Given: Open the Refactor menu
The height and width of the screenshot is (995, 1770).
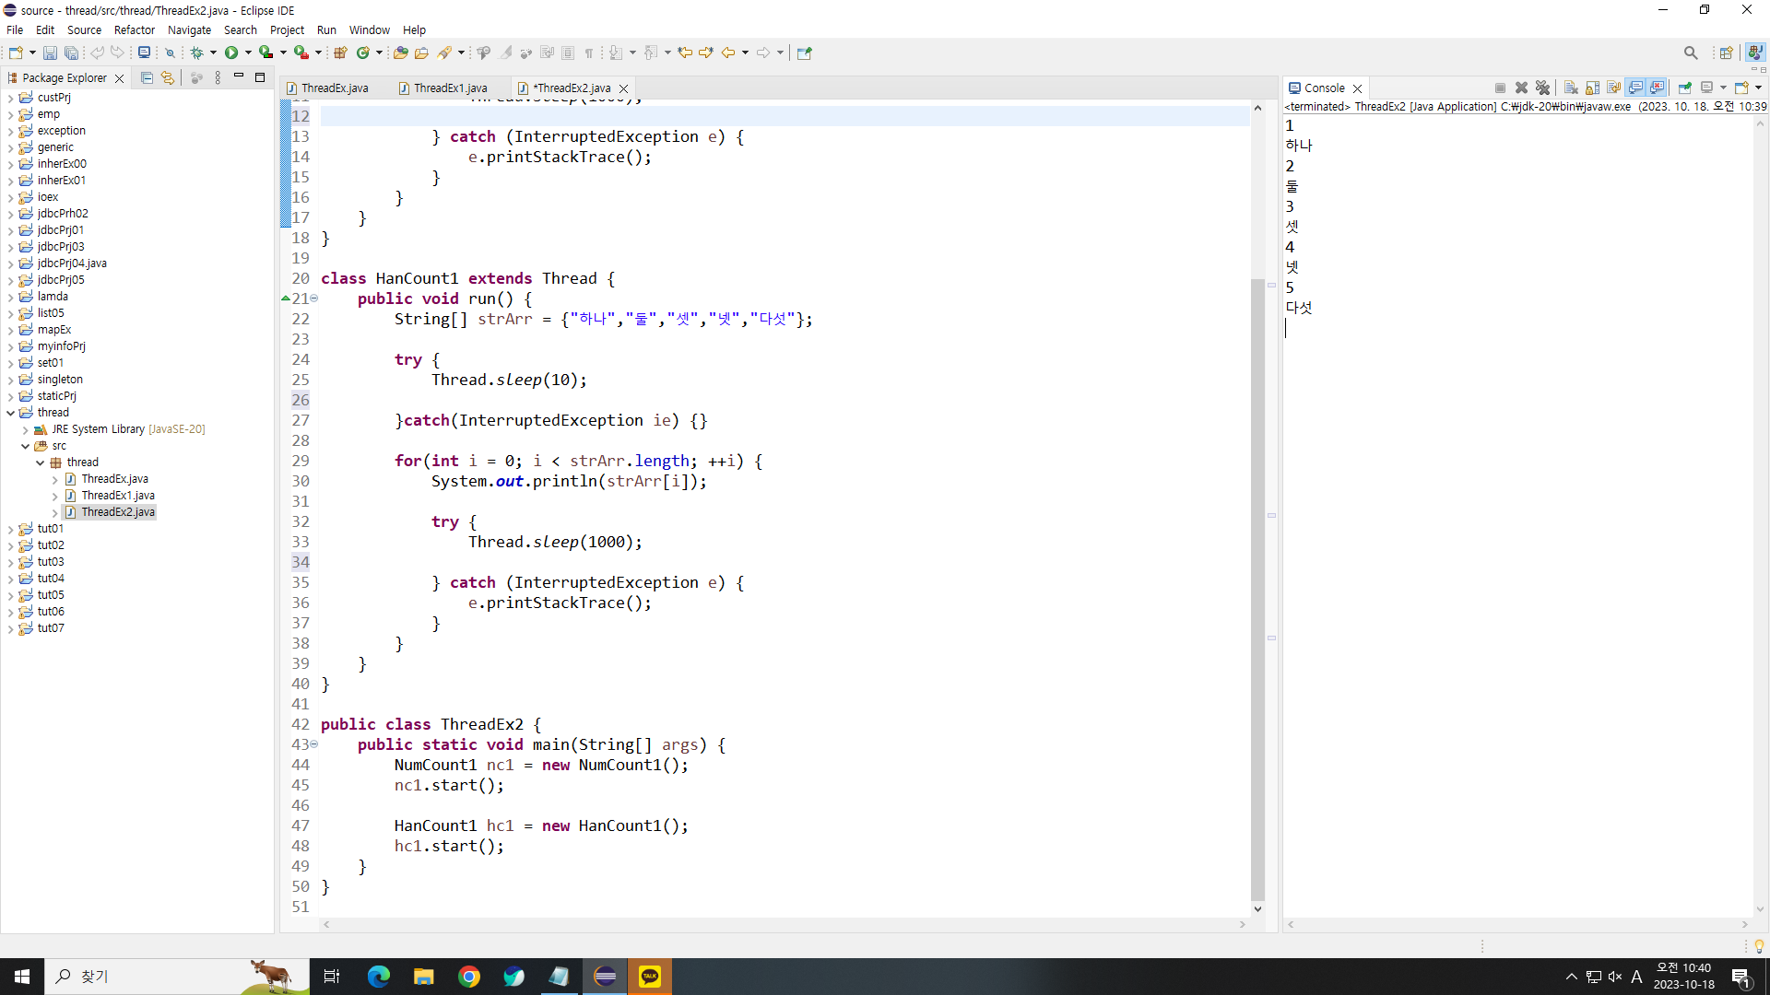Looking at the screenshot, I should click(x=134, y=29).
